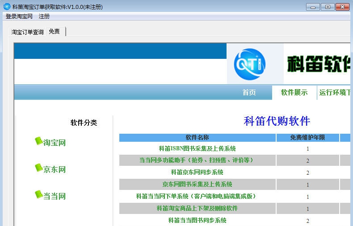Click the green book icon beside 当当网
The width and height of the screenshot is (353, 226).
(39, 194)
